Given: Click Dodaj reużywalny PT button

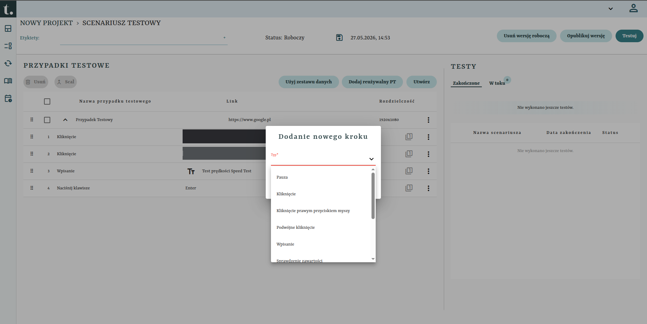Looking at the screenshot, I should click(x=372, y=82).
